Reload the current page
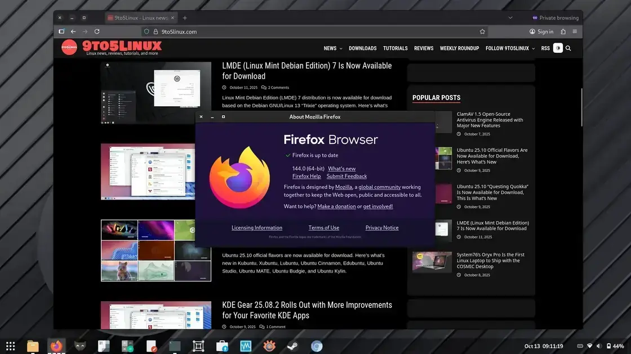 click(97, 31)
